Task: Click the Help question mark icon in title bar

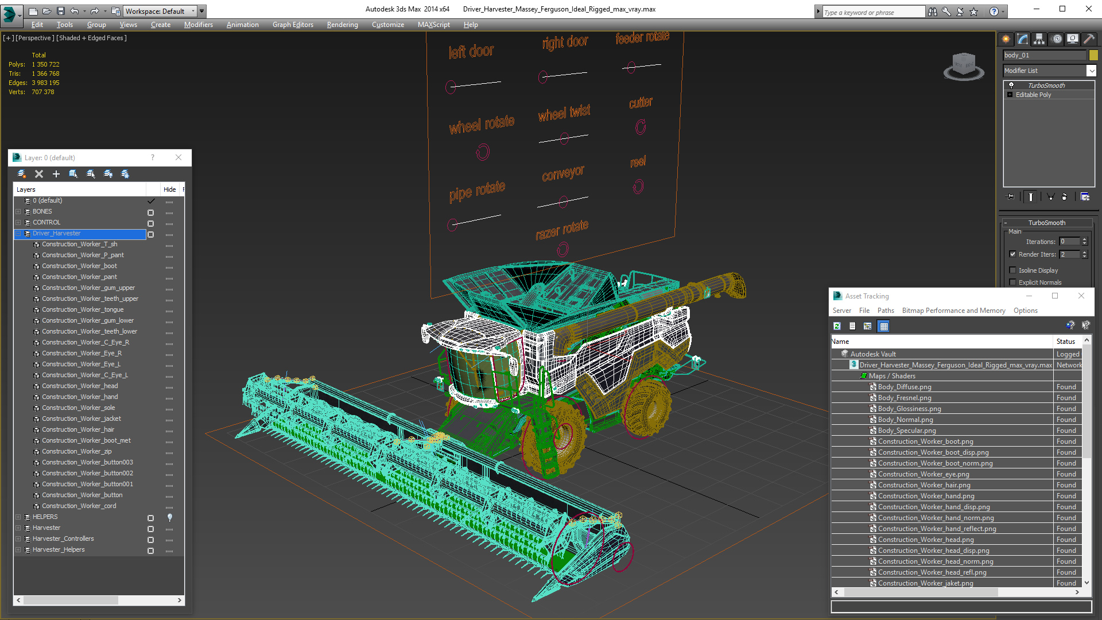Action: pos(994,11)
